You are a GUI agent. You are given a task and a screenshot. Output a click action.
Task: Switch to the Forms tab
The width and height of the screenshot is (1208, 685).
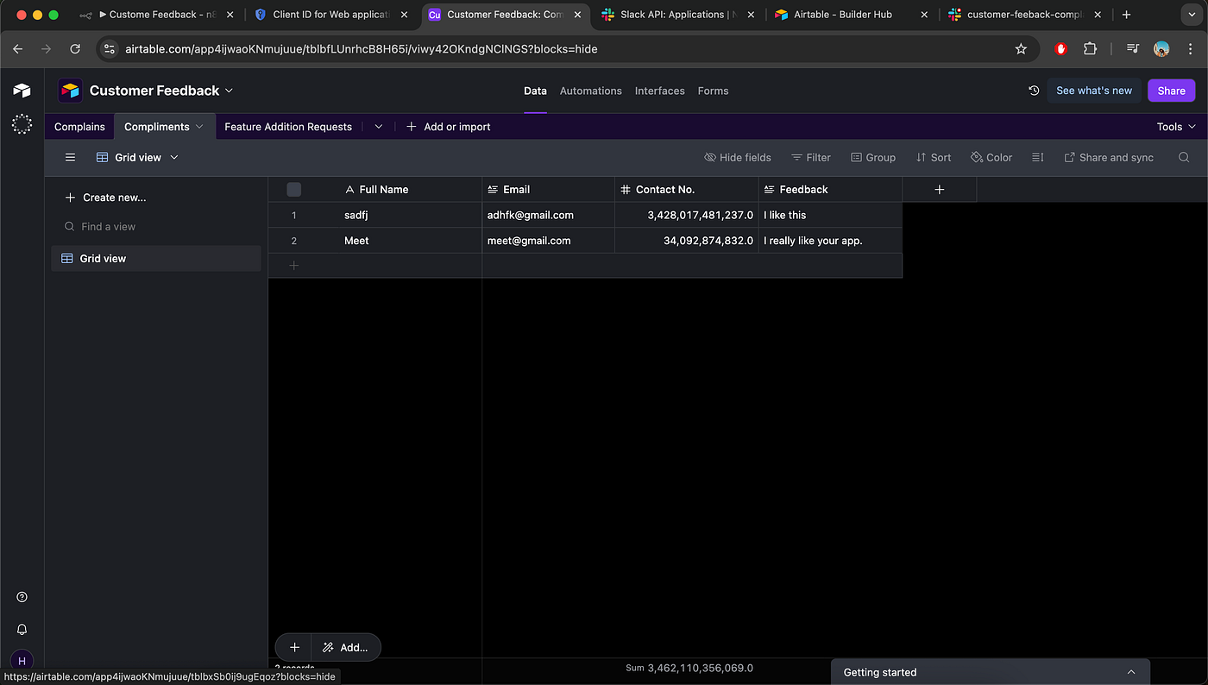point(713,91)
